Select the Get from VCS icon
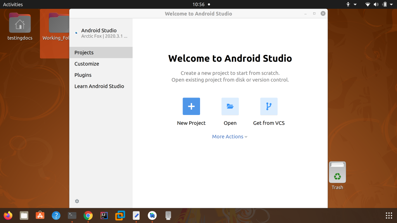 point(269,106)
